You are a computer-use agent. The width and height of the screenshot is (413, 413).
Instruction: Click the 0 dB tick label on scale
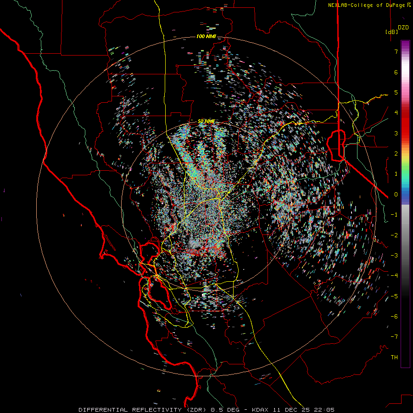(x=396, y=195)
